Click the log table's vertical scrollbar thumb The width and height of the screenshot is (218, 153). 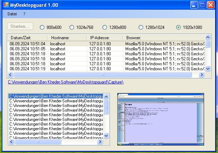[208, 44]
